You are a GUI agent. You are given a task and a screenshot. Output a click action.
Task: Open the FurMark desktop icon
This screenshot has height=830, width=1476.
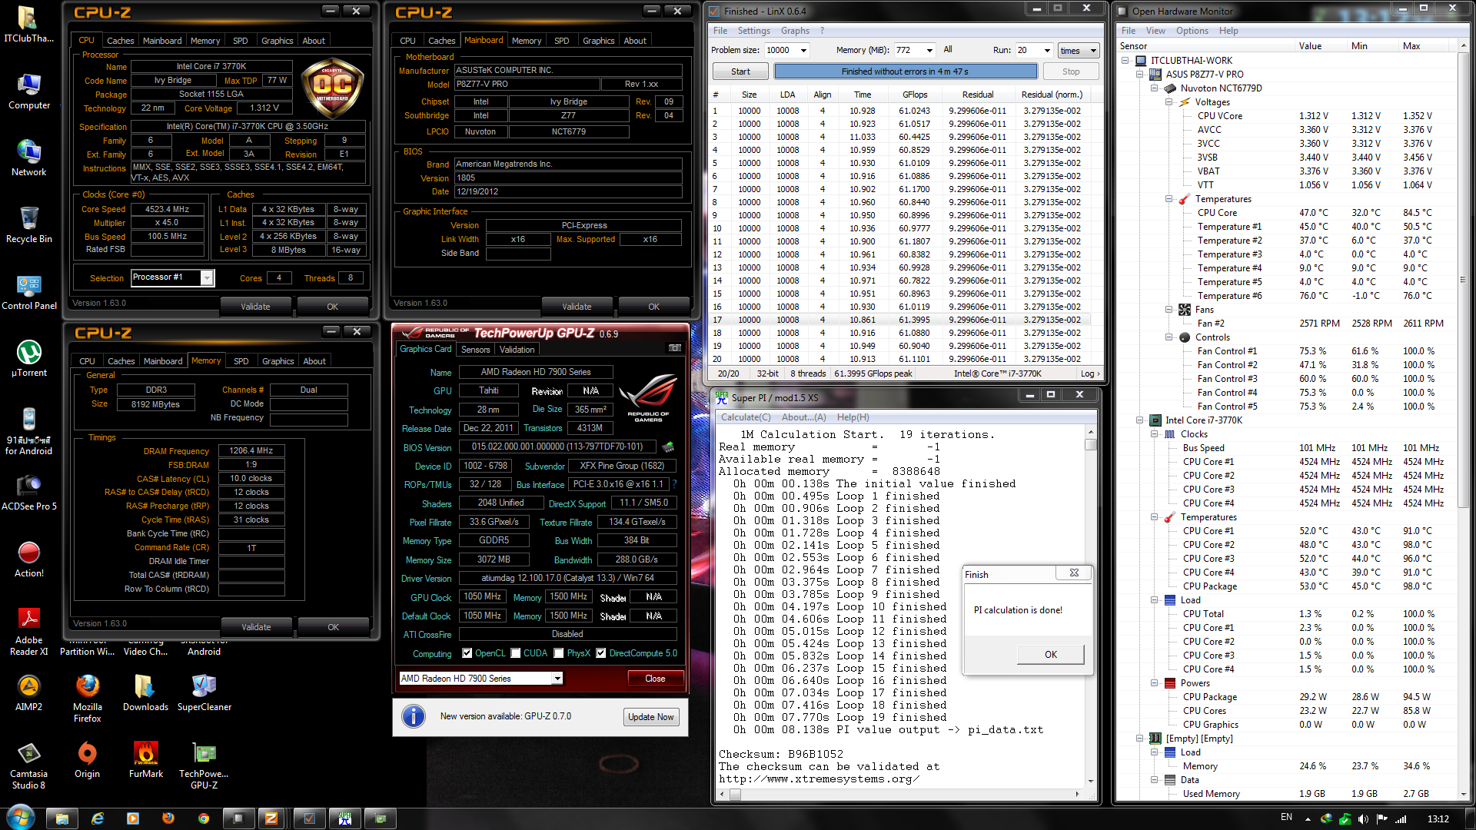145,753
